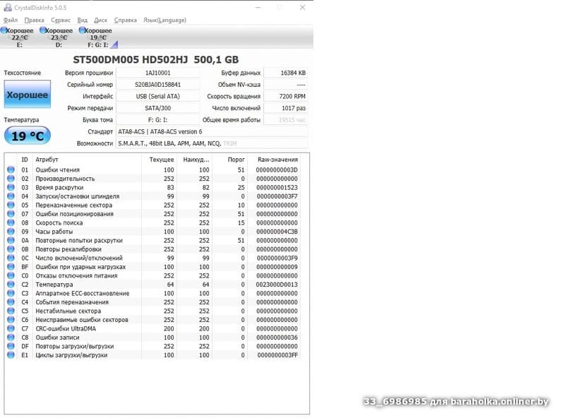
Task: Click the Буква тома field F: G: I:
Action: [x=157, y=120]
